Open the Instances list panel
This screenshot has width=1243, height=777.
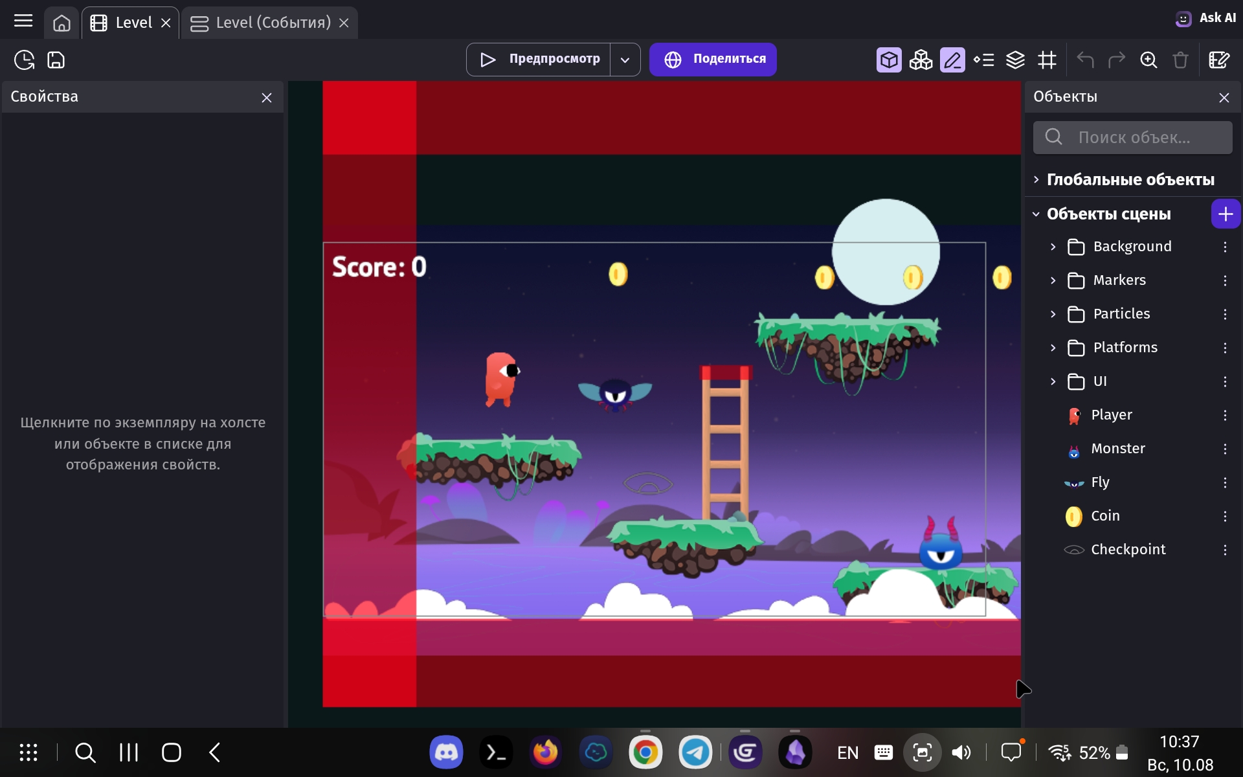point(983,60)
